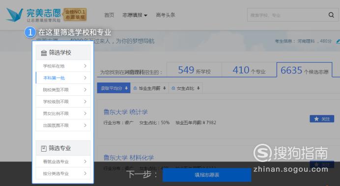Switch to the 410 个专业 tab
340x186 pixels.
point(249,70)
